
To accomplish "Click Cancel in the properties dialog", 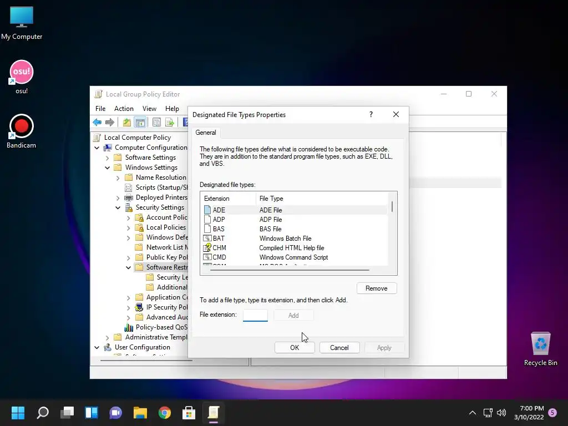I will (339, 348).
